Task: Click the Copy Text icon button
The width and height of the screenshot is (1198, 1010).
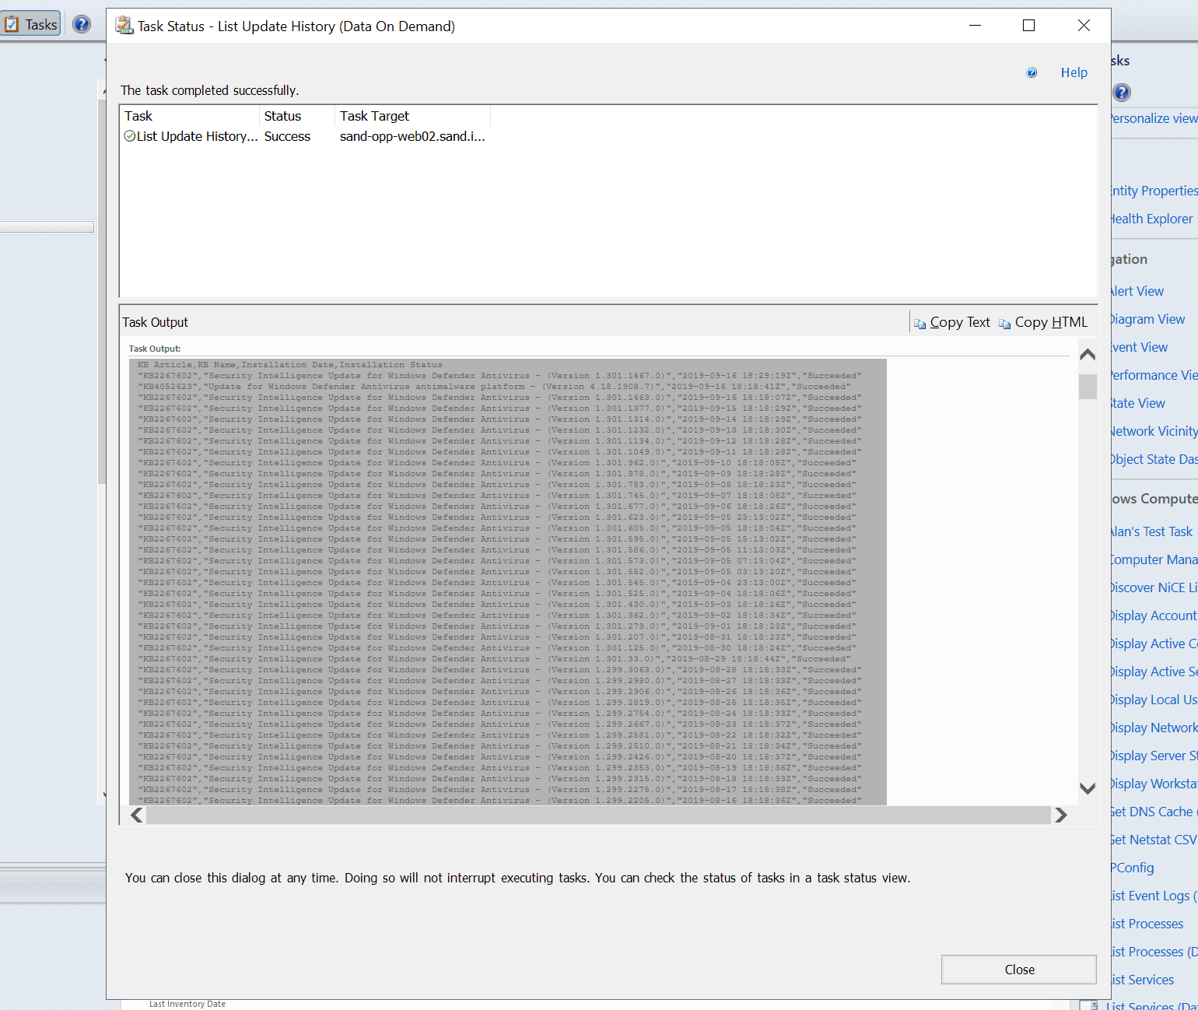Action: click(952, 322)
